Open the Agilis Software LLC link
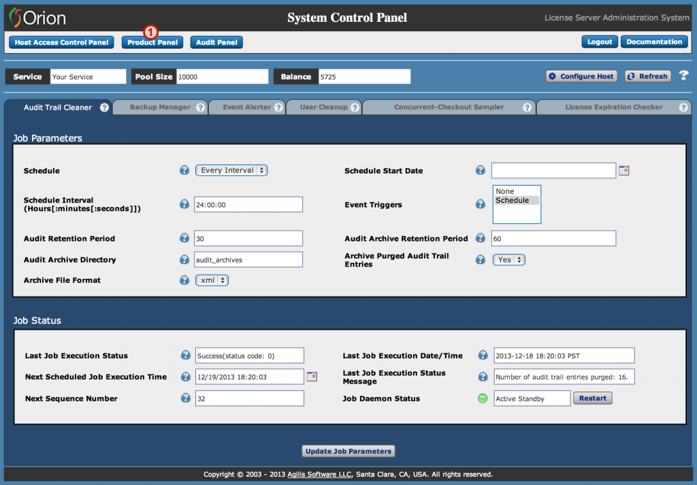Viewport: 697px width, 485px height. tap(319, 474)
